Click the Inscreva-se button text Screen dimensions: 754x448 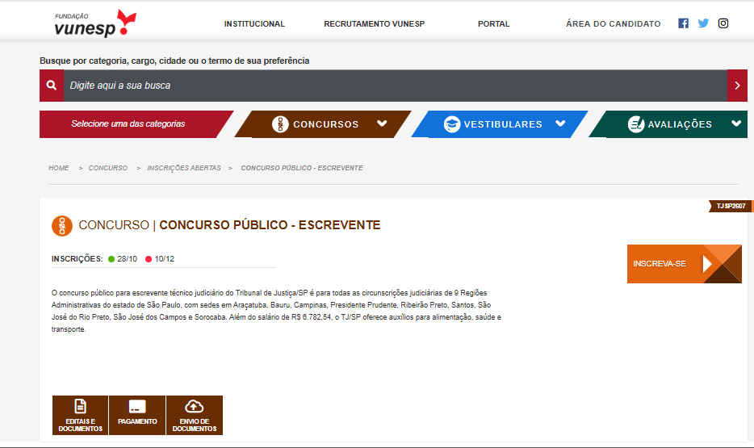(660, 264)
